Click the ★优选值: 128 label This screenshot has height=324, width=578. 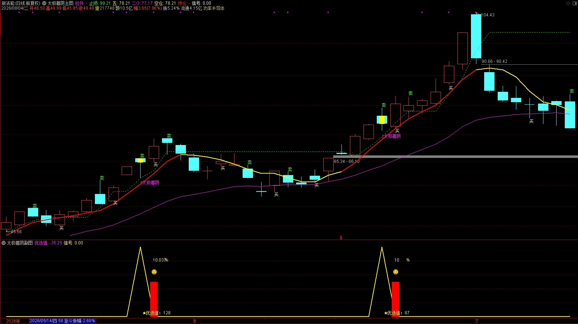click(x=157, y=313)
